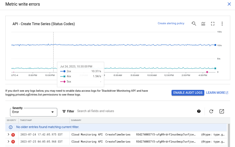This screenshot has height=147, width=235.
Task: Open the chart's more options menu
Action: click(222, 24)
